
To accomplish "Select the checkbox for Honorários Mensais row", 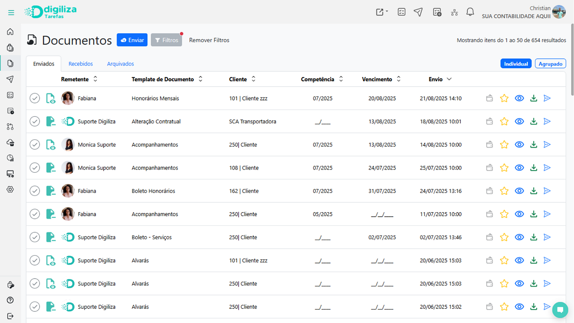I will [x=35, y=98].
